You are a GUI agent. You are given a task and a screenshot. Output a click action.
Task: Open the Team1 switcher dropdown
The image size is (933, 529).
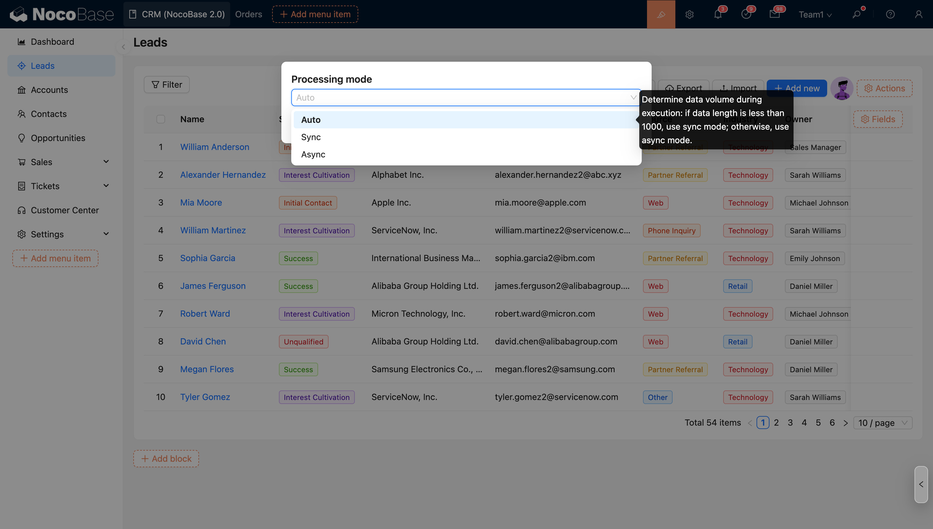click(815, 14)
